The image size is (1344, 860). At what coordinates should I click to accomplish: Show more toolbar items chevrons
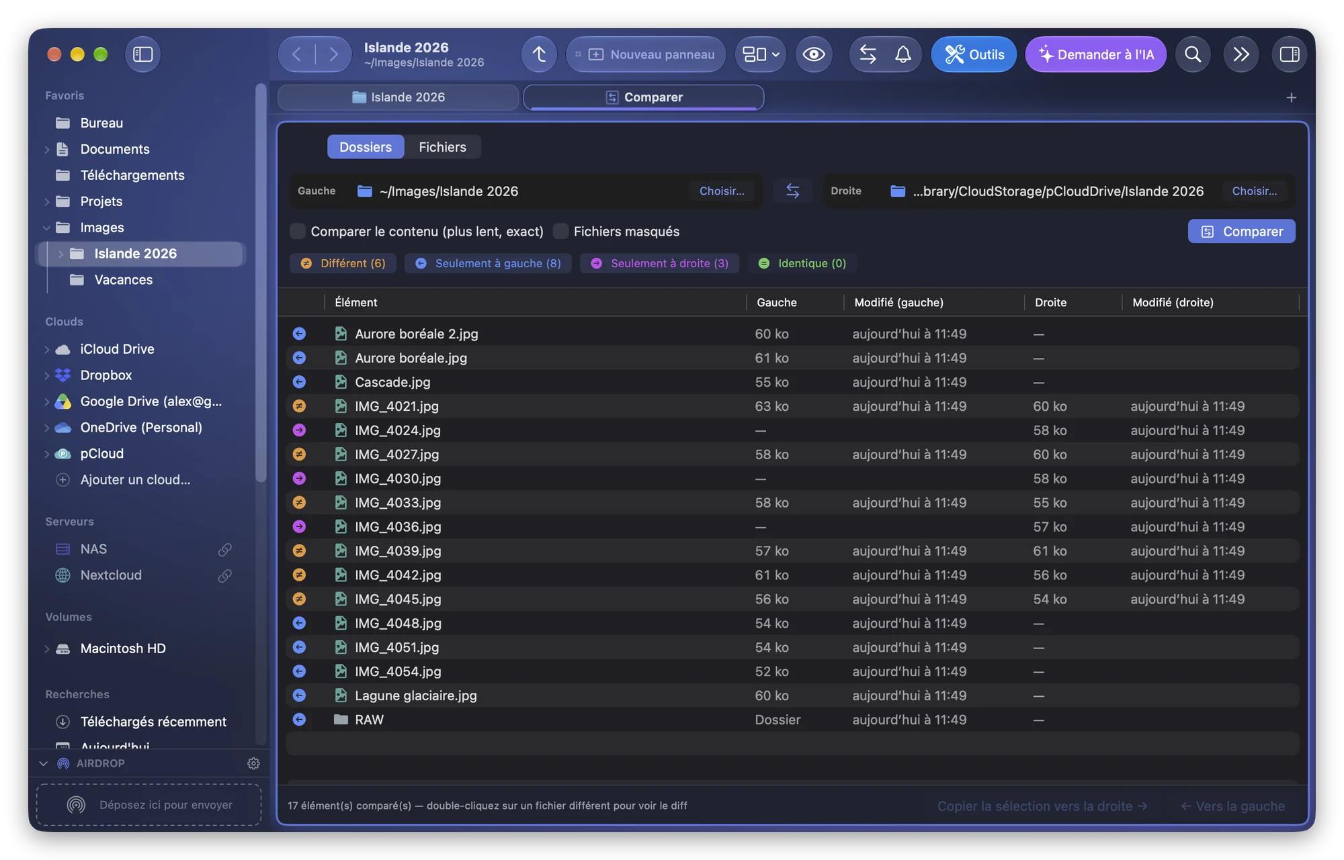pyautogui.click(x=1241, y=54)
